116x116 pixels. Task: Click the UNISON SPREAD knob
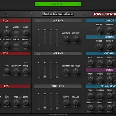[x=109, y=30]
